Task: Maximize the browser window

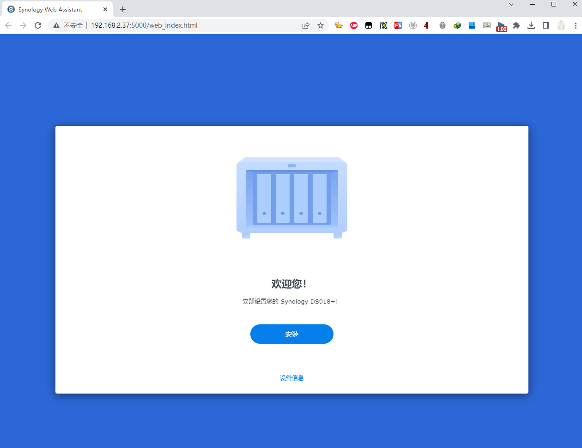Action: tap(554, 4)
